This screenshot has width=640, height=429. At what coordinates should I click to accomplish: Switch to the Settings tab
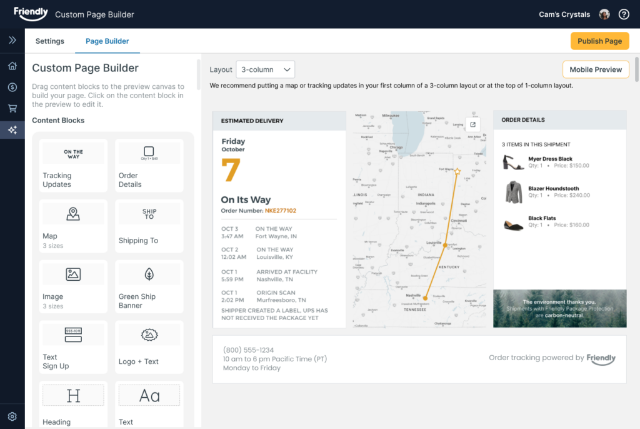pos(50,41)
